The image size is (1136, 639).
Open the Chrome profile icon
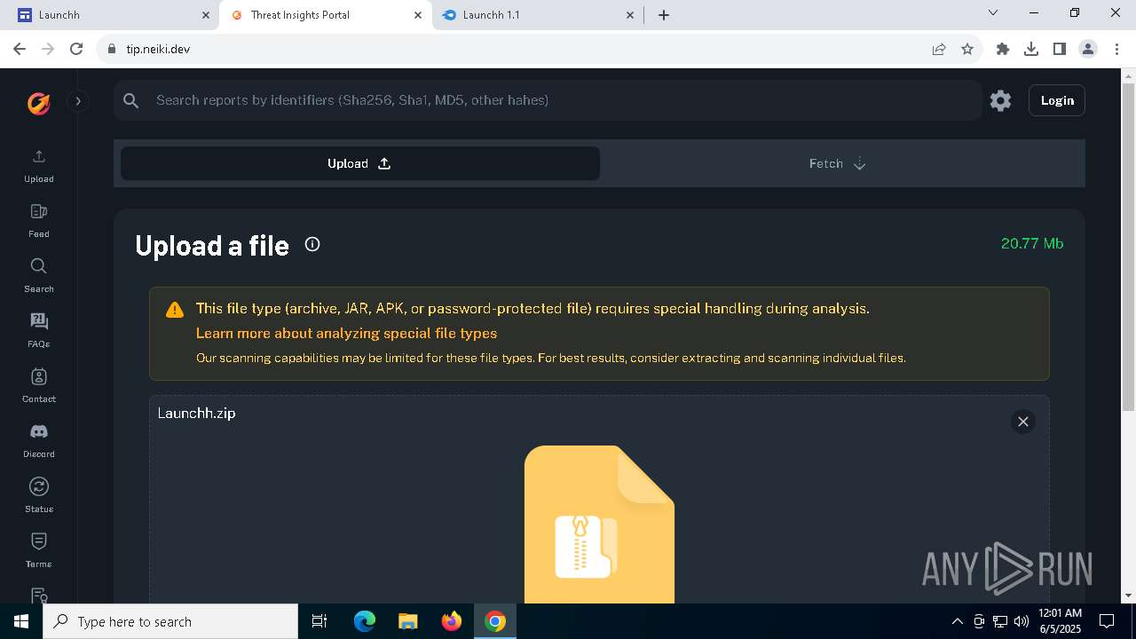(1088, 49)
